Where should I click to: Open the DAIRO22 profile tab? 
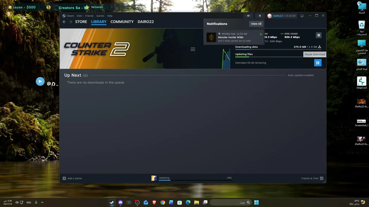coord(146,22)
